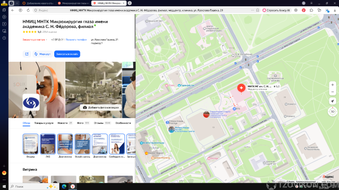Toggle 3D map view
Viewport: 339px width, 190px height.
(333, 111)
